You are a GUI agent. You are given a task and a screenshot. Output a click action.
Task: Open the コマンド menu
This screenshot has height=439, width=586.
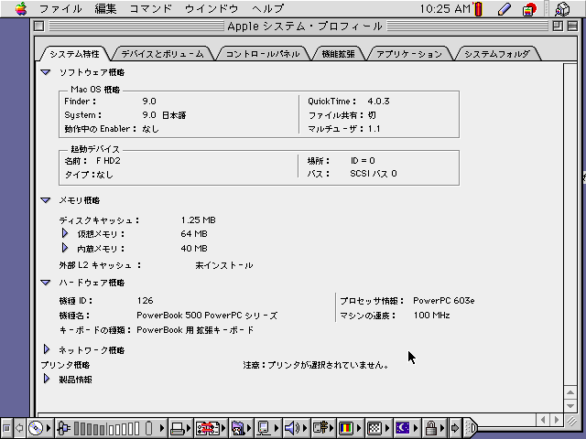(x=150, y=8)
